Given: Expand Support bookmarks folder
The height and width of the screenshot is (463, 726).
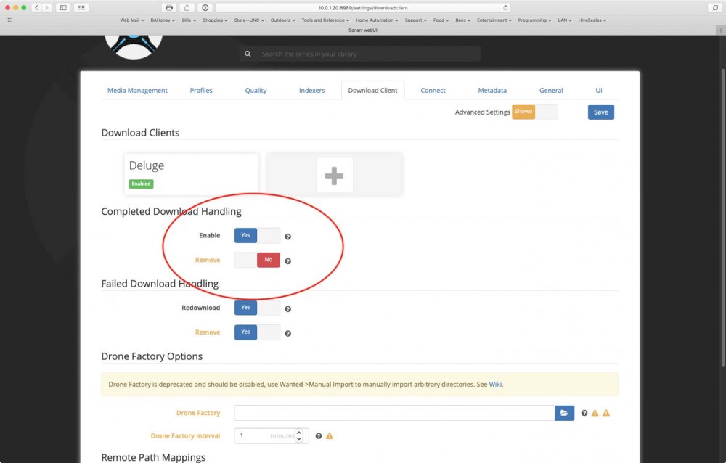Looking at the screenshot, I should point(416,20).
